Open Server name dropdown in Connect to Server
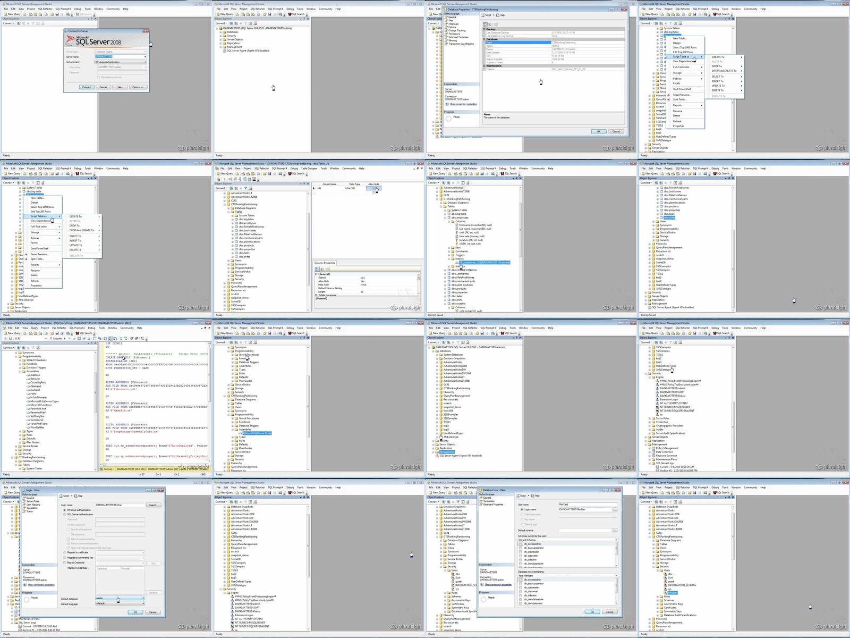 point(144,57)
